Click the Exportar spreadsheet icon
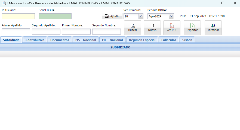 (192, 26)
